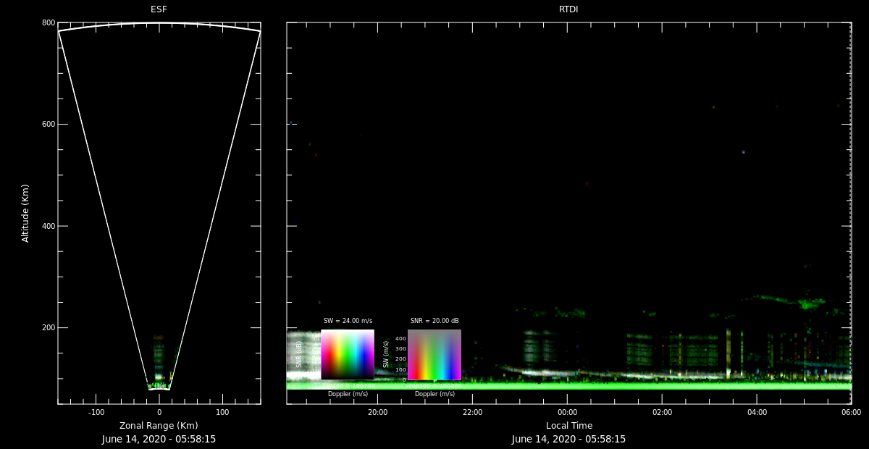Pick a color in the SW-Doppler legend square
Screen dimensions: 869x449
(x=434, y=355)
